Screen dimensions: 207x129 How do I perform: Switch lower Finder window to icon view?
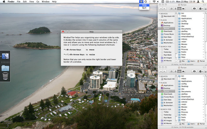pos(172,71)
